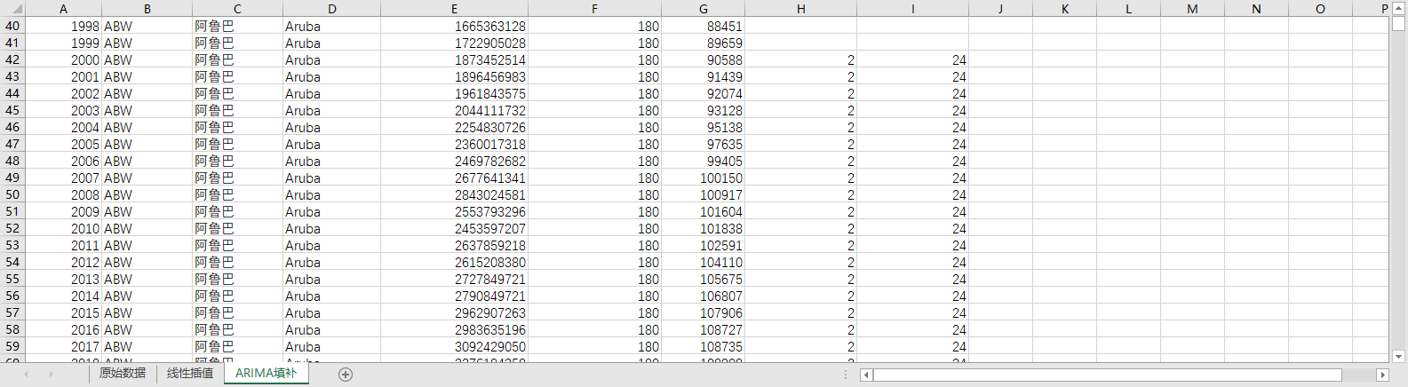Select column B header
Image resolution: width=1408 pixels, height=387 pixels.
147,8
